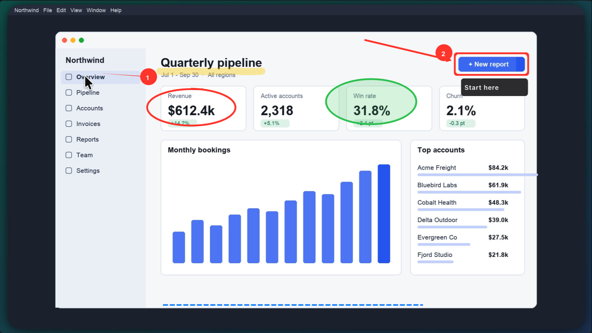Click the Pipeline sidebar icon

click(x=69, y=92)
